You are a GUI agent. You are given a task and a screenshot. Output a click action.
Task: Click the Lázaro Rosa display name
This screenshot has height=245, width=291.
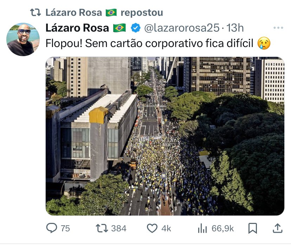(x=77, y=28)
